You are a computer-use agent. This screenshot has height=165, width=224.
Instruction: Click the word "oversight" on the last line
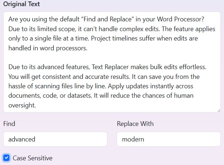(22, 105)
